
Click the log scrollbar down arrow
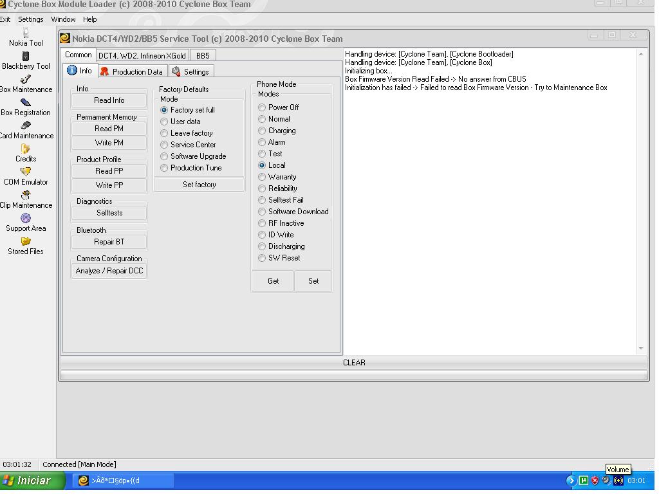(641, 348)
